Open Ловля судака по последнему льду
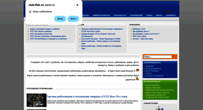203x110 pixels. (101, 42)
